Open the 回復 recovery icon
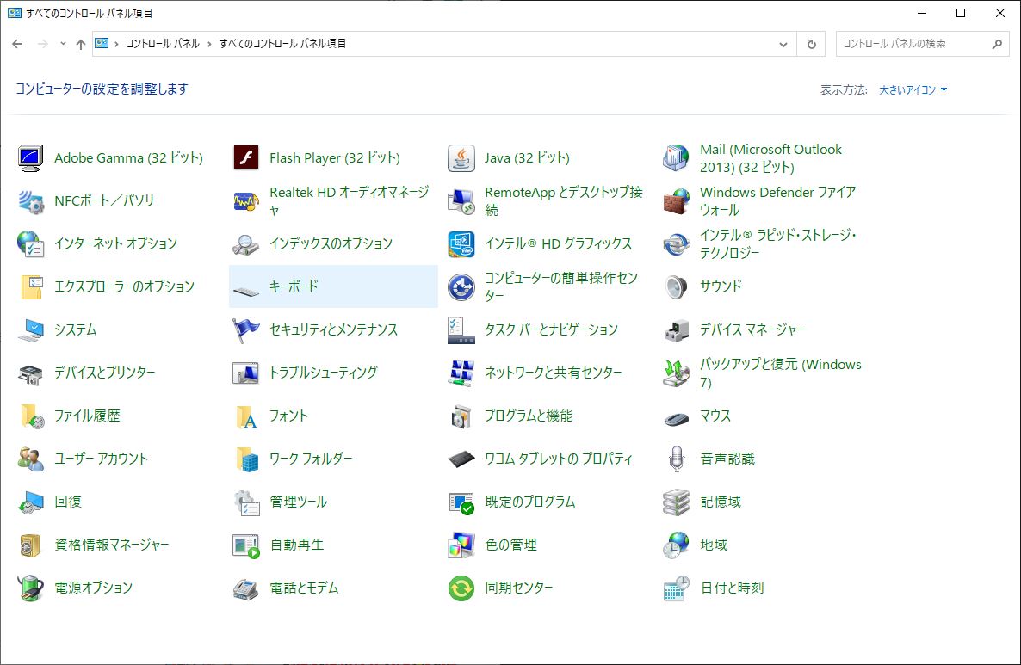Image resolution: width=1021 pixels, height=665 pixels. pyautogui.click(x=31, y=502)
